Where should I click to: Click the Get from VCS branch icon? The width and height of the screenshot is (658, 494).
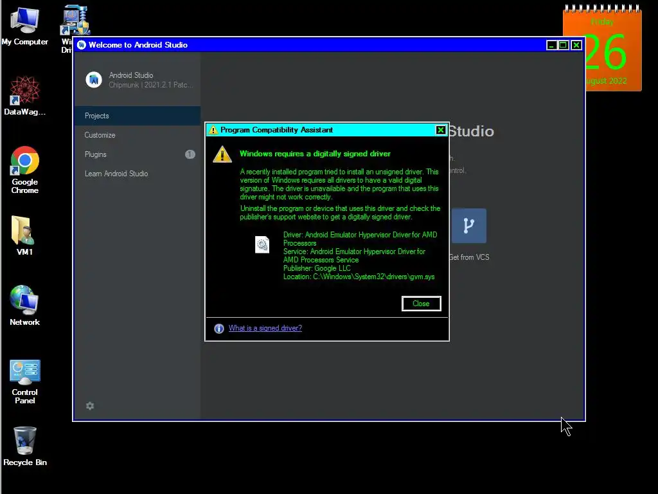(468, 226)
